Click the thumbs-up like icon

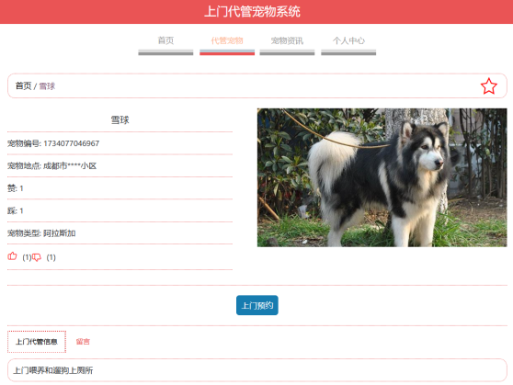[12, 256]
